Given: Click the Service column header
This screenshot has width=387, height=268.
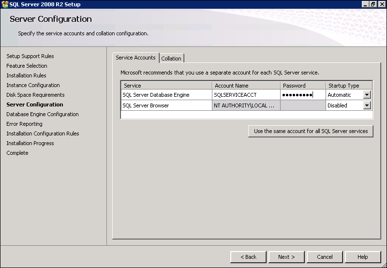Looking at the screenshot, I should tap(167, 86).
